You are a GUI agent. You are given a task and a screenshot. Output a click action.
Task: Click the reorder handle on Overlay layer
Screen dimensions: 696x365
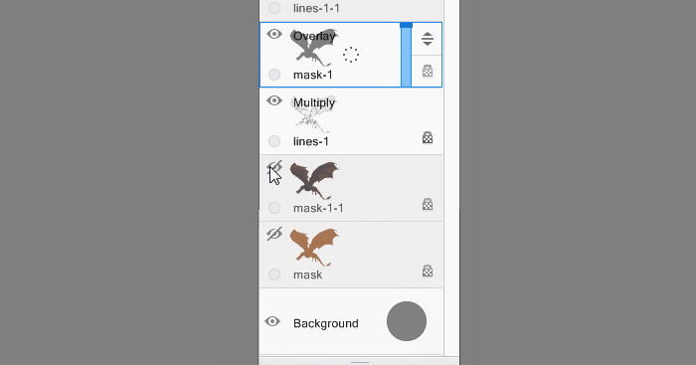(x=427, y=39)
